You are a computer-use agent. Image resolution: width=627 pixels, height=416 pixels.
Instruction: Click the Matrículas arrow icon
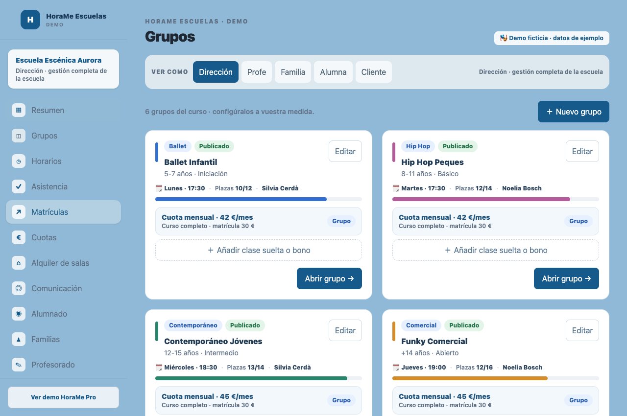pos(19,212)
